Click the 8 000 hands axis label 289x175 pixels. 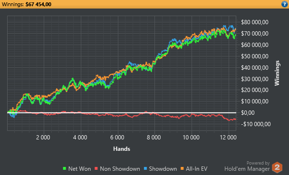point(154,138)
